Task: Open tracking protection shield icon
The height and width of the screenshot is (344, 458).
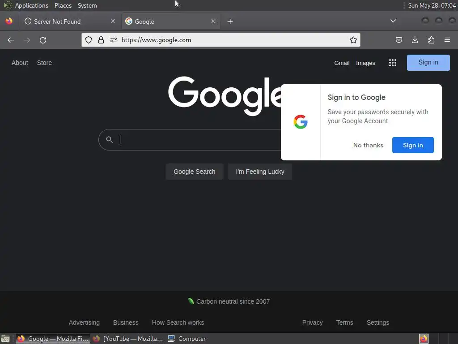Action: pyautogui.click(x=89, y=40)
